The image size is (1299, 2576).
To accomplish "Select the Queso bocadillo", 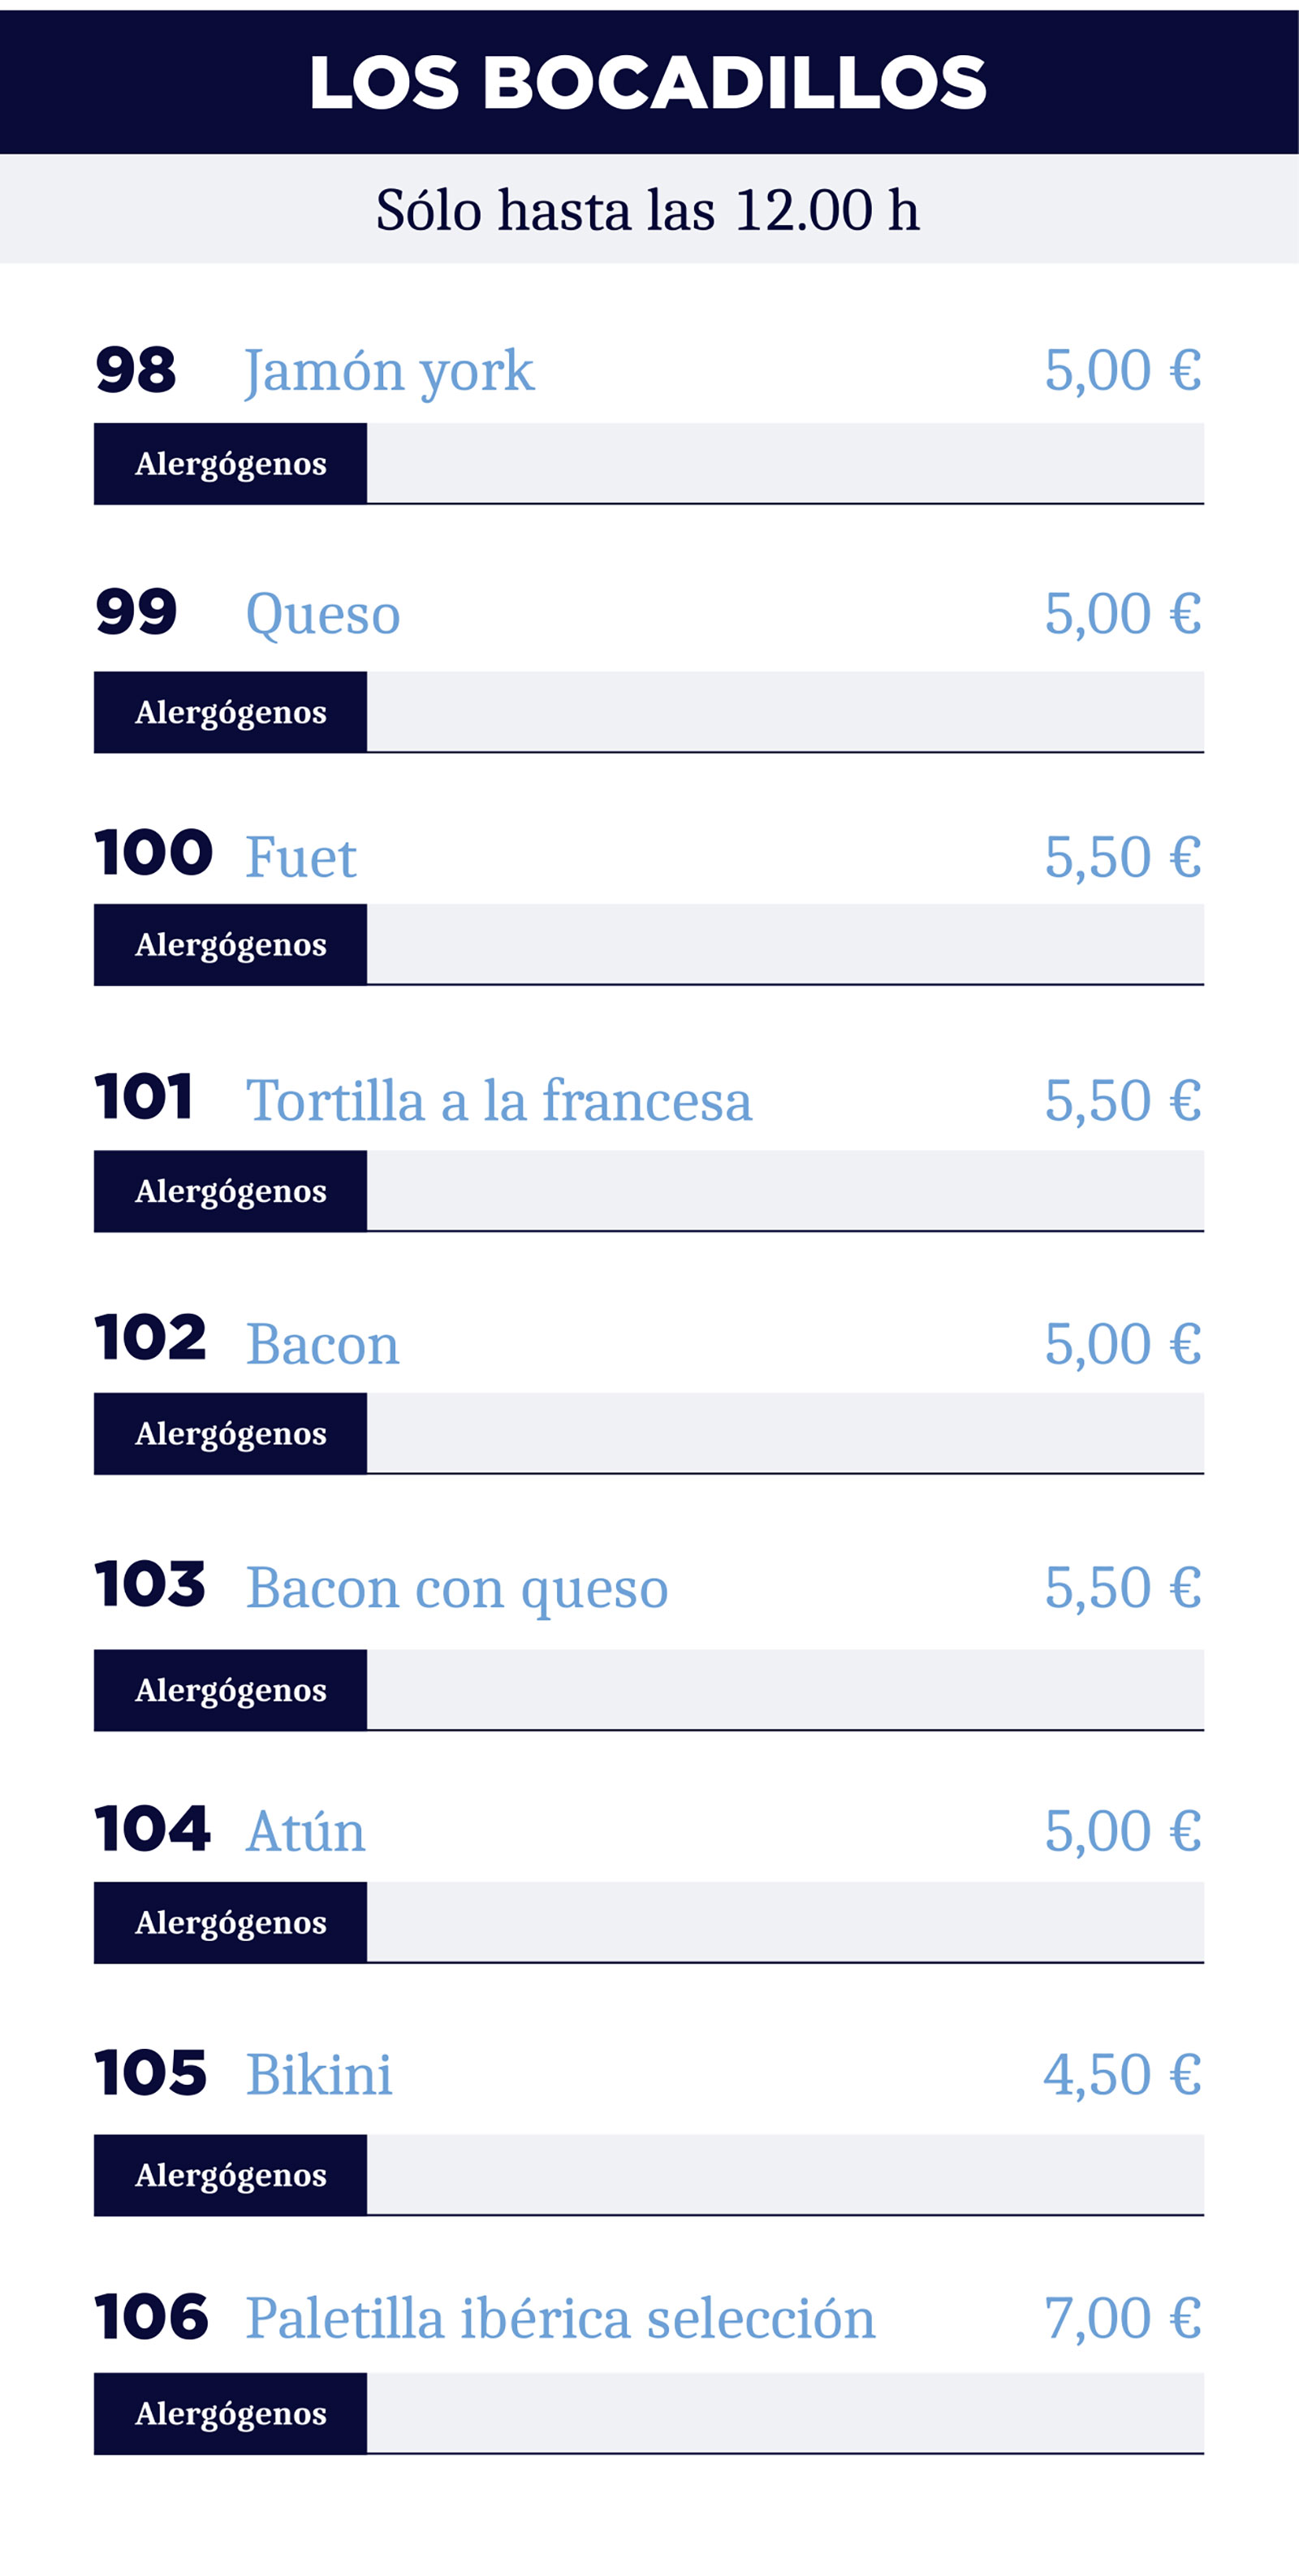I will click(323, 614).
